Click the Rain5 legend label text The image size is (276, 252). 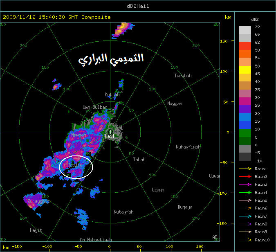(261, 200)
